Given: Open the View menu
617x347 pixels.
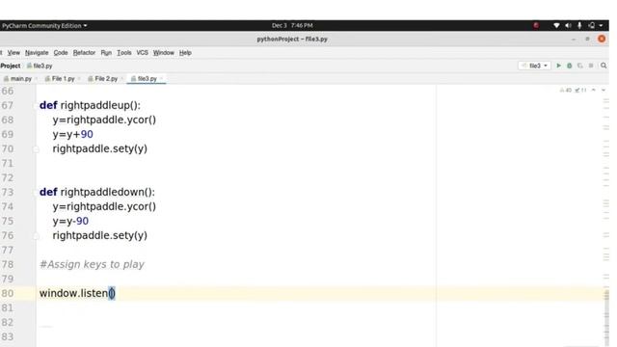Looking at the screenshot, I should click(13, 53).
